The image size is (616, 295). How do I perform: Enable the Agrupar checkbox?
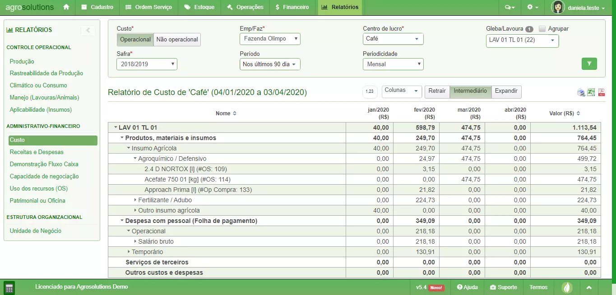coord(542,29)
